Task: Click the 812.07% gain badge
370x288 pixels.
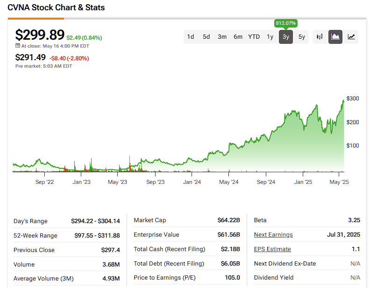Action: pos(285,23)
